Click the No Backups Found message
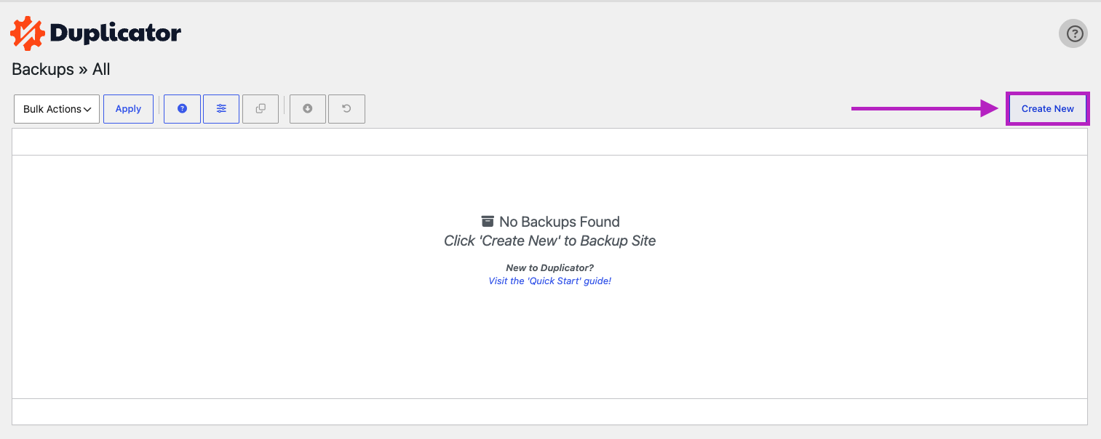The height and width of the screenshot is (439, 1101). coord(560,222)
